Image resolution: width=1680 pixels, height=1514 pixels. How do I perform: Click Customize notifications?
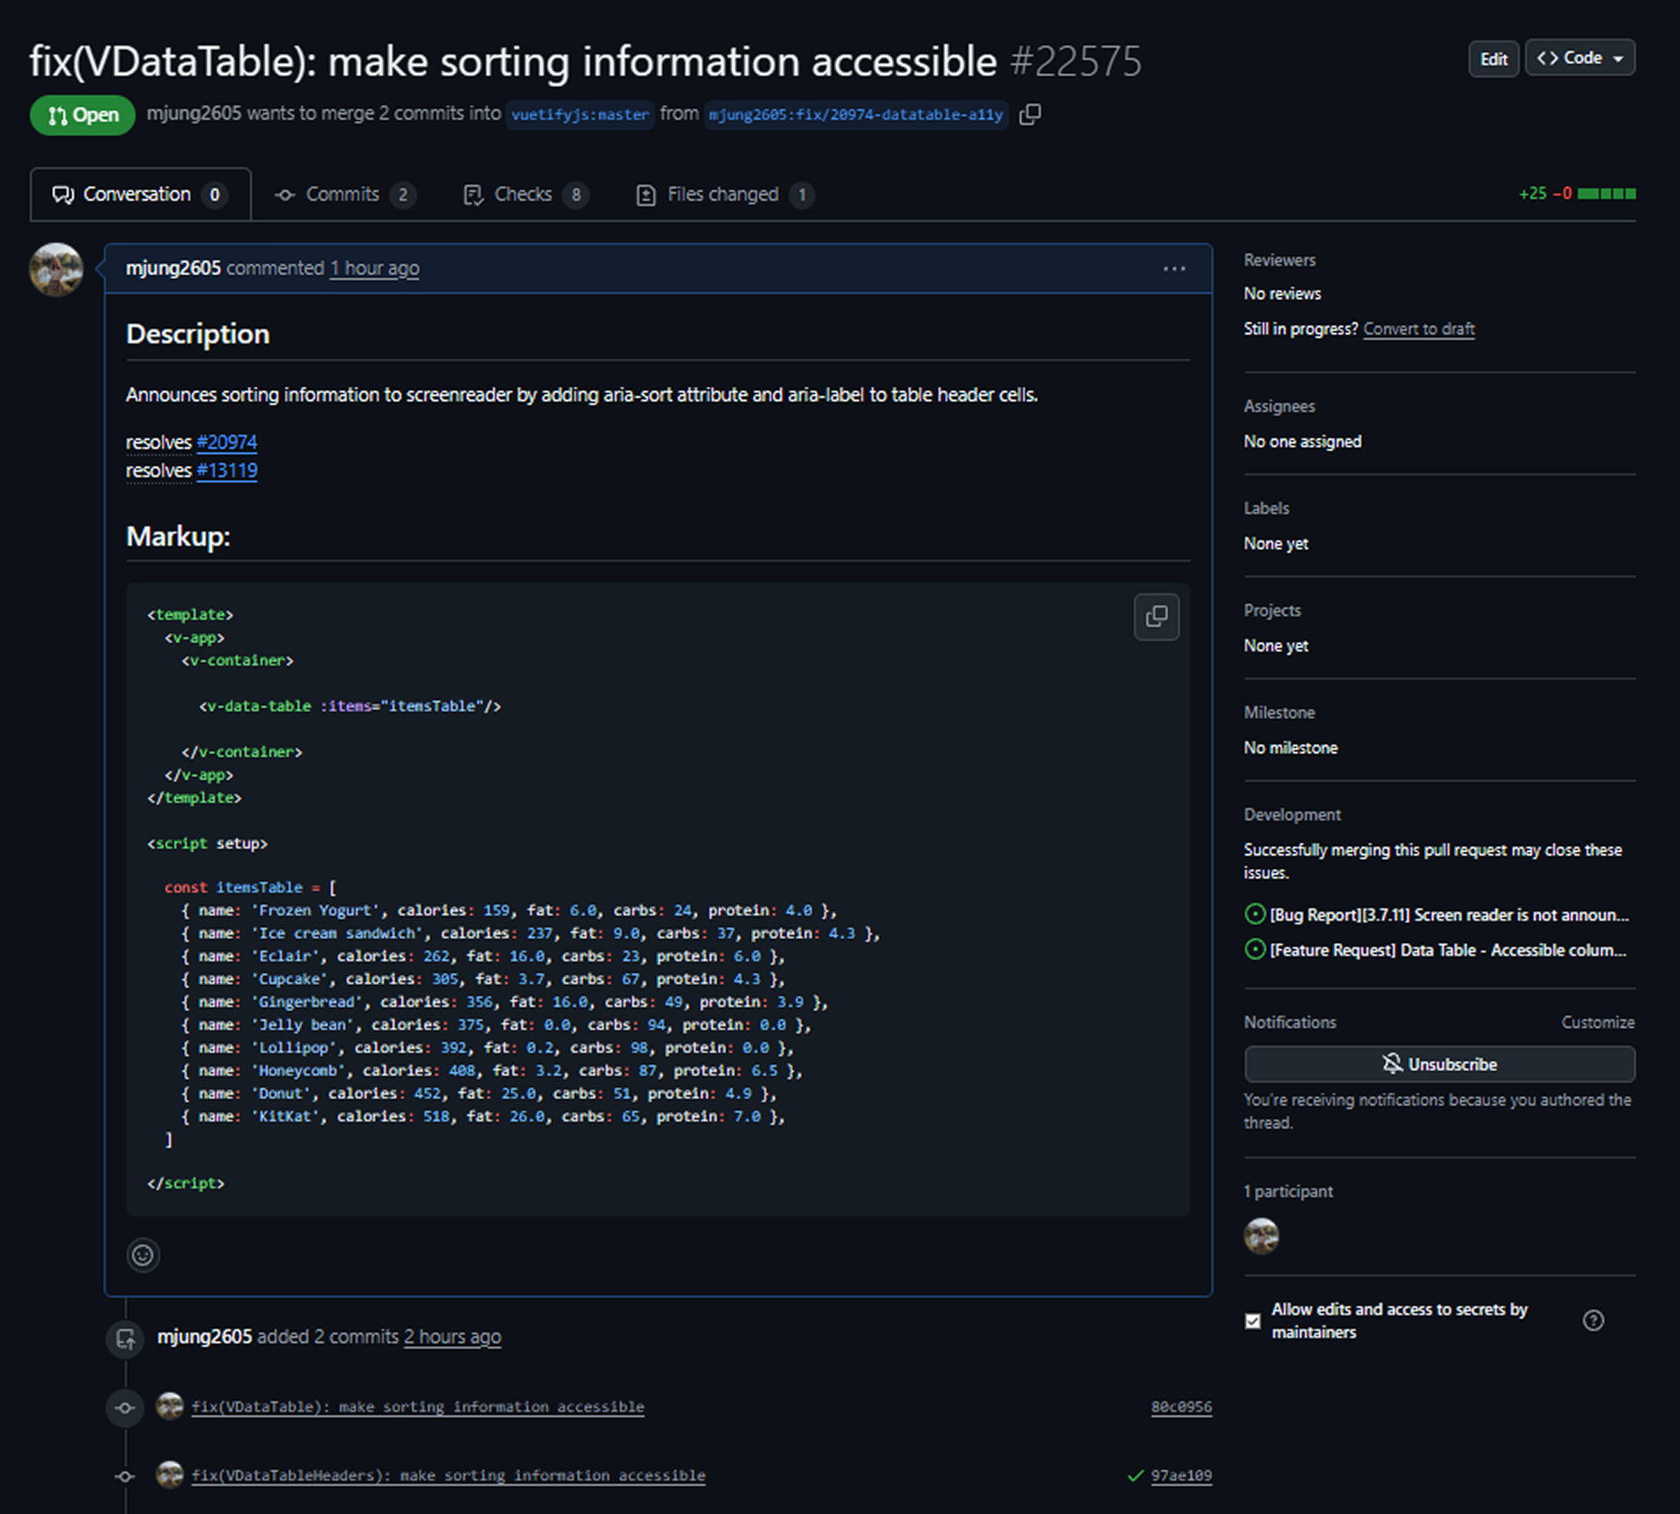(x=1597, y=1022)
